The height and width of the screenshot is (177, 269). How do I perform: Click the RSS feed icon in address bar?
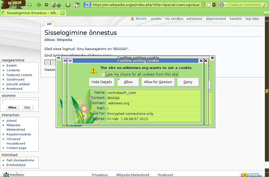(203, 5)
